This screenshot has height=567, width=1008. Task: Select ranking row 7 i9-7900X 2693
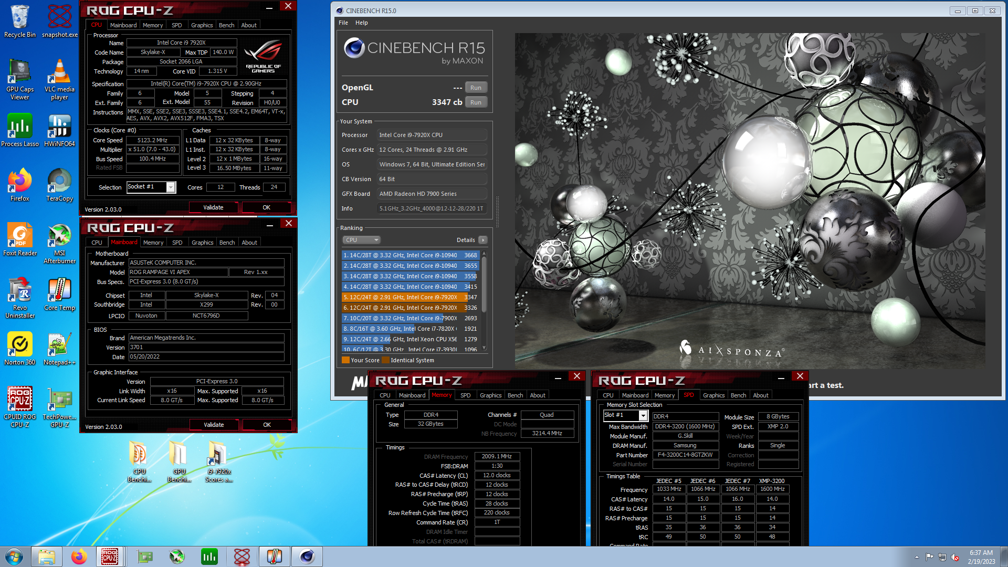[410, 318]
